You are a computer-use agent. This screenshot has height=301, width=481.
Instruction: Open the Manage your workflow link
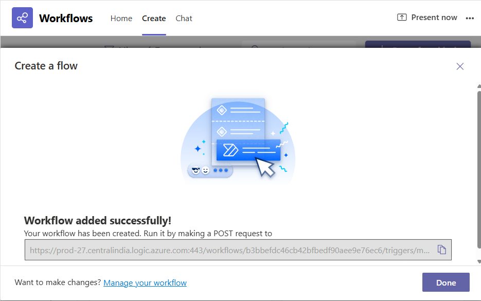tap(145, 282)
